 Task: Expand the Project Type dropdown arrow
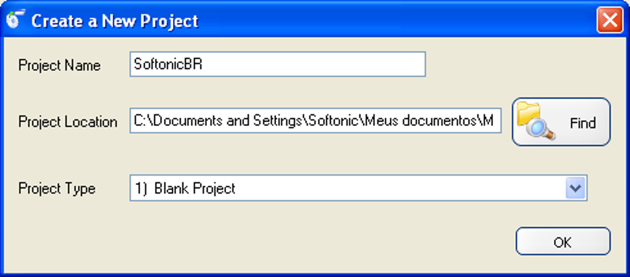(x=575, y=188)
